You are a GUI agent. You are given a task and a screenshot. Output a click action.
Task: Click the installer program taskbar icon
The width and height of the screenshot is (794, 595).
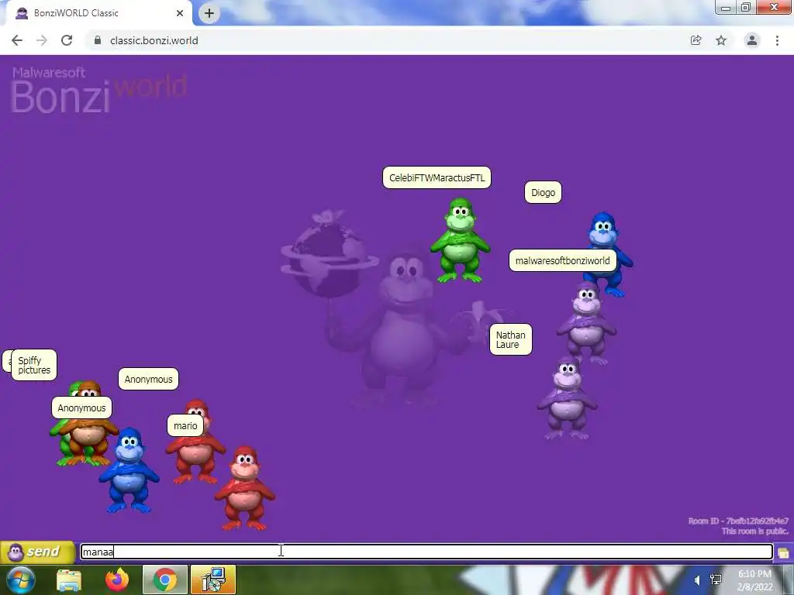[x=213, y=580]
